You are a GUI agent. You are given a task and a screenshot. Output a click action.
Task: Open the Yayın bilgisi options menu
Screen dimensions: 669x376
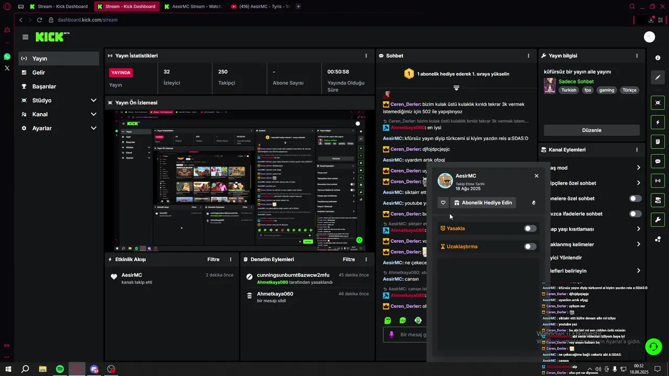[637, 55]
